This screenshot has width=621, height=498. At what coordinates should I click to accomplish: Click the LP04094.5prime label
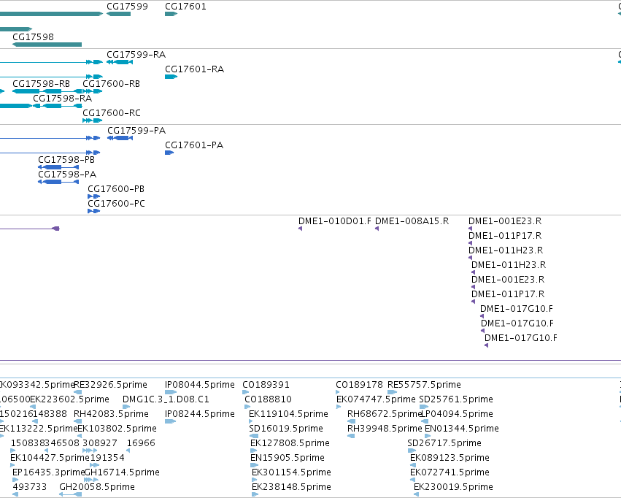click(458, 414)
